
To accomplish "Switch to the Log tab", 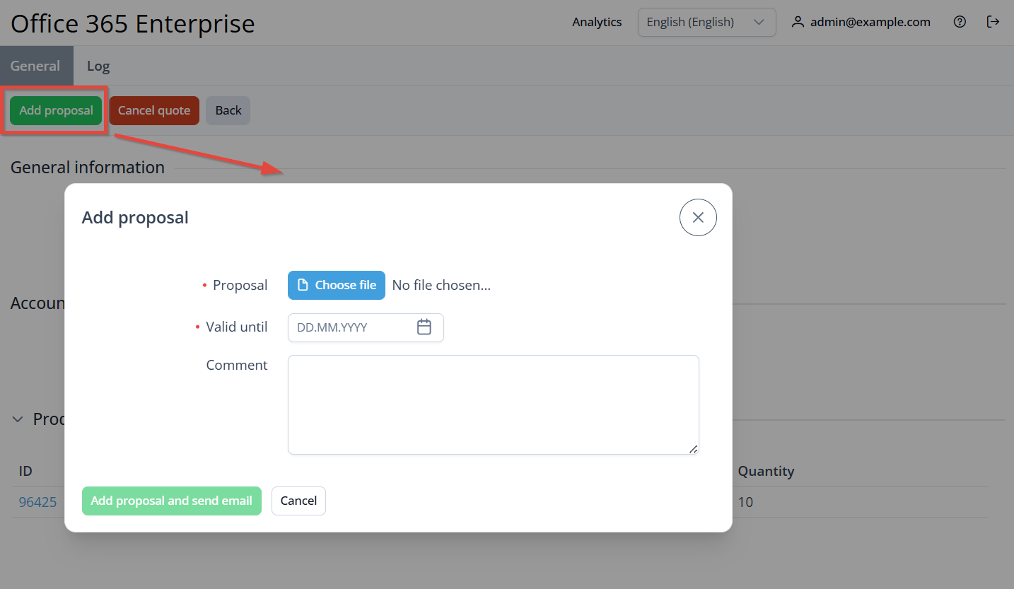I will (98, 66).
